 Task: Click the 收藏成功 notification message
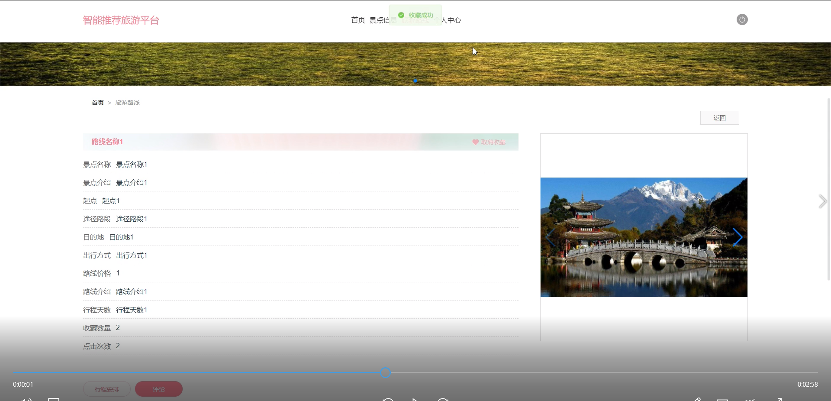(415, 15)
